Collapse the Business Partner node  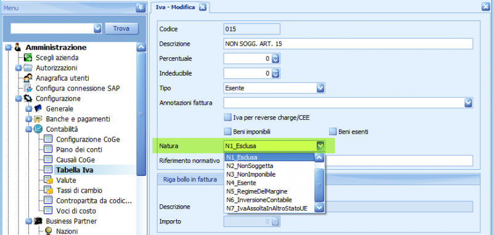click(28, 221)
